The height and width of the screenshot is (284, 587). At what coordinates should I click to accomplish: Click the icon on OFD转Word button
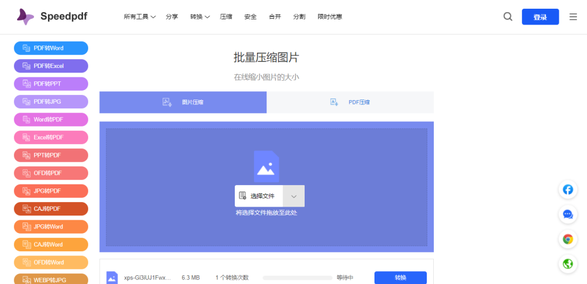pyautogui.click(x=26, y=262)
